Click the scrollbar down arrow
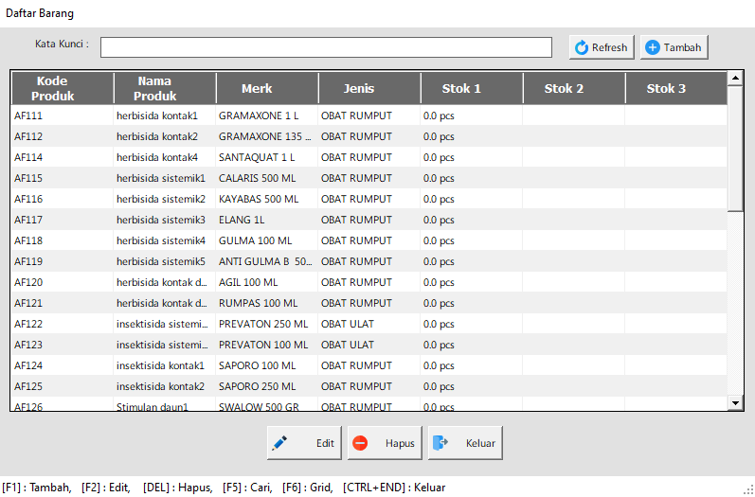 (x=735, y=403)
